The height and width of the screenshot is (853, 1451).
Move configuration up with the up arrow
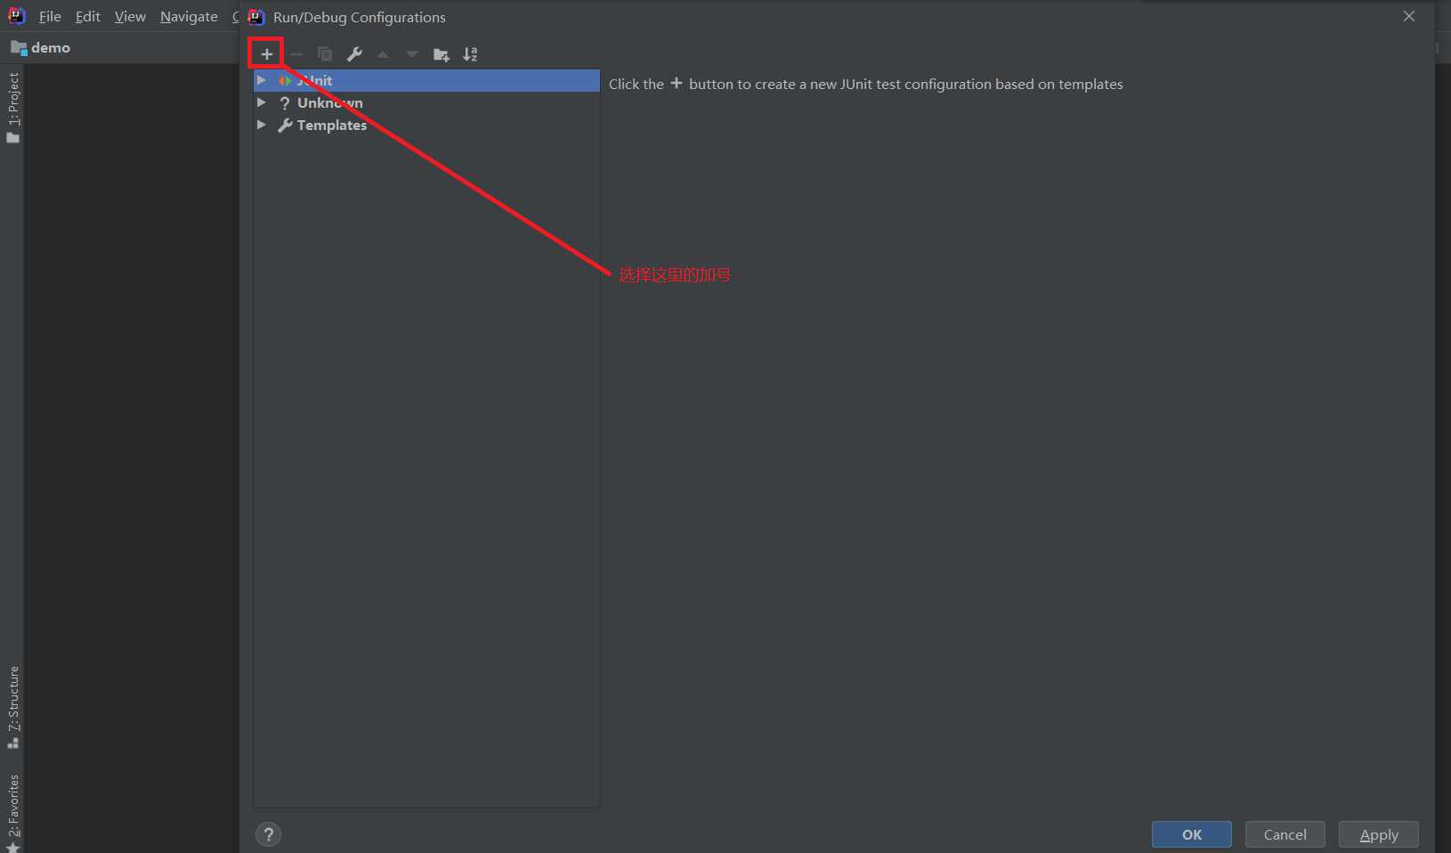tap(383, 54)
